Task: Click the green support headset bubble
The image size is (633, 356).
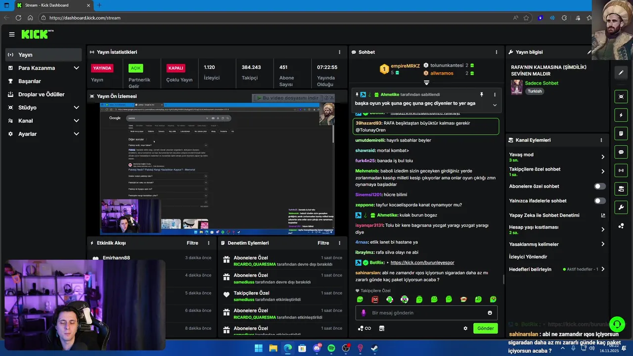Action: (617, 324)
